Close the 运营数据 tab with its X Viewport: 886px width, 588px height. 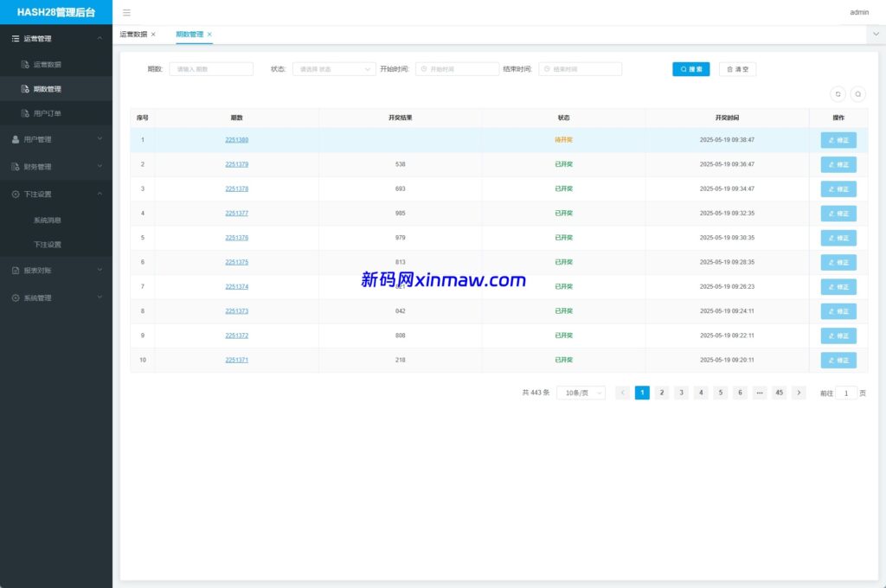tap(153, 35)
